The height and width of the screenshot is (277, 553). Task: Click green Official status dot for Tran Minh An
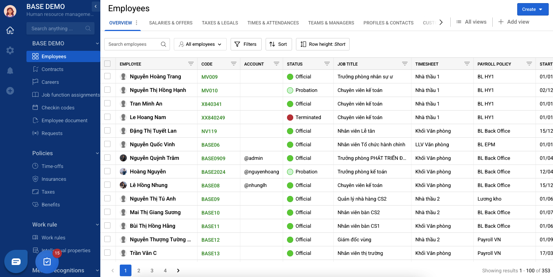tap(290, 104)
